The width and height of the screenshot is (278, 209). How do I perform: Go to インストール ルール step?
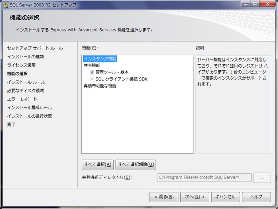[x=26, y=82]
